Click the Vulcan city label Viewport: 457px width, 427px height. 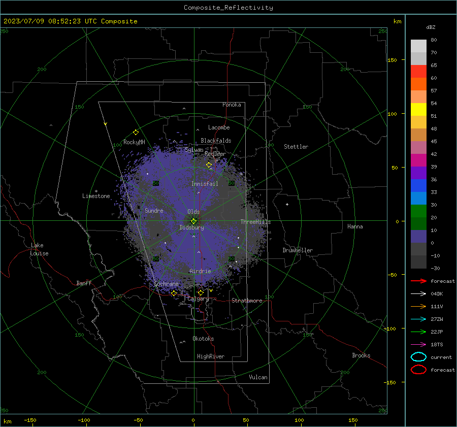pos(258,377)
